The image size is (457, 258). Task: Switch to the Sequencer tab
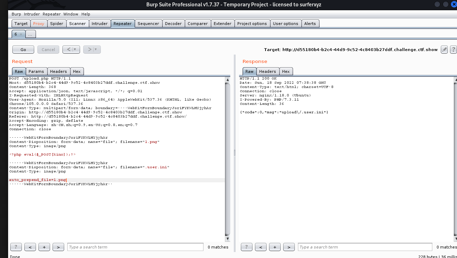[x=148, y=24]
